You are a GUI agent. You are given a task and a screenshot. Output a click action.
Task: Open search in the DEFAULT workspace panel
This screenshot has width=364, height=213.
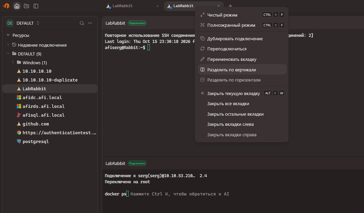click(x=82, y=23)
